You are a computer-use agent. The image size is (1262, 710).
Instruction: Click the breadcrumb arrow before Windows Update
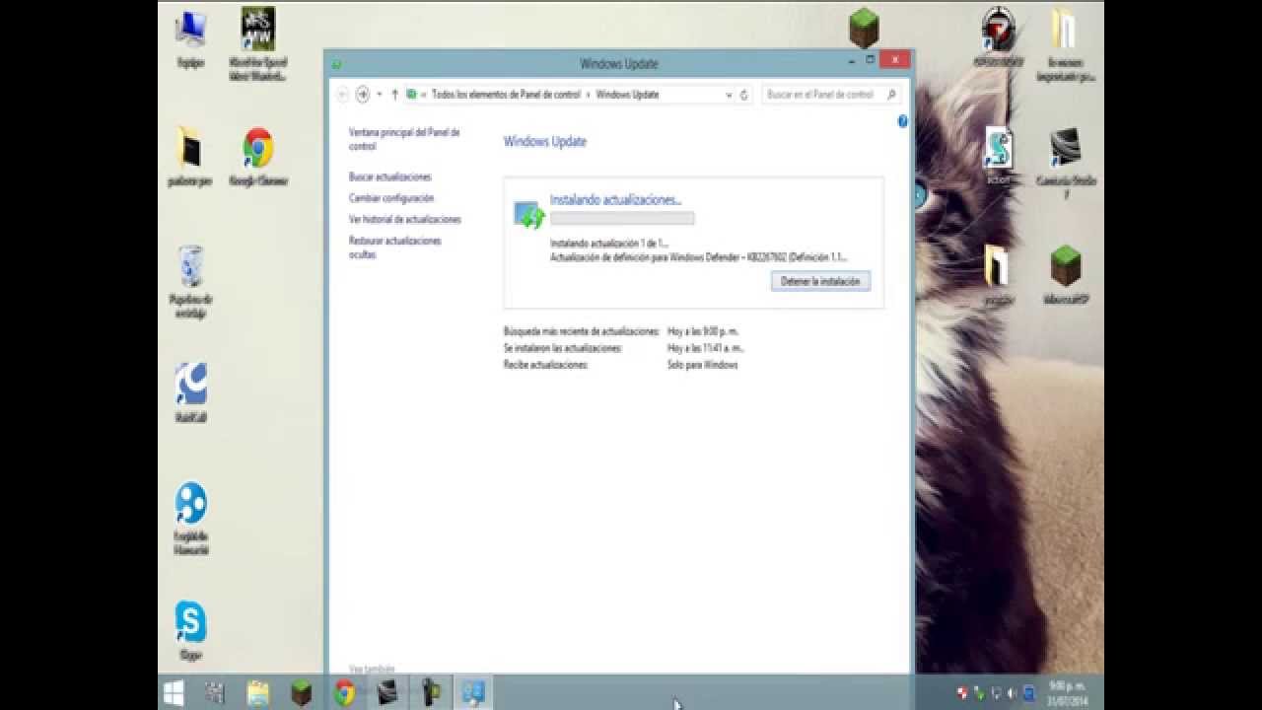point(589,95)
